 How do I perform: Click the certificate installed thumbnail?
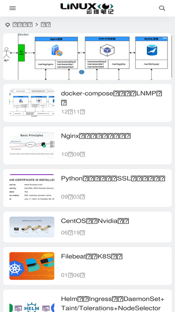(x=32, y=188)
